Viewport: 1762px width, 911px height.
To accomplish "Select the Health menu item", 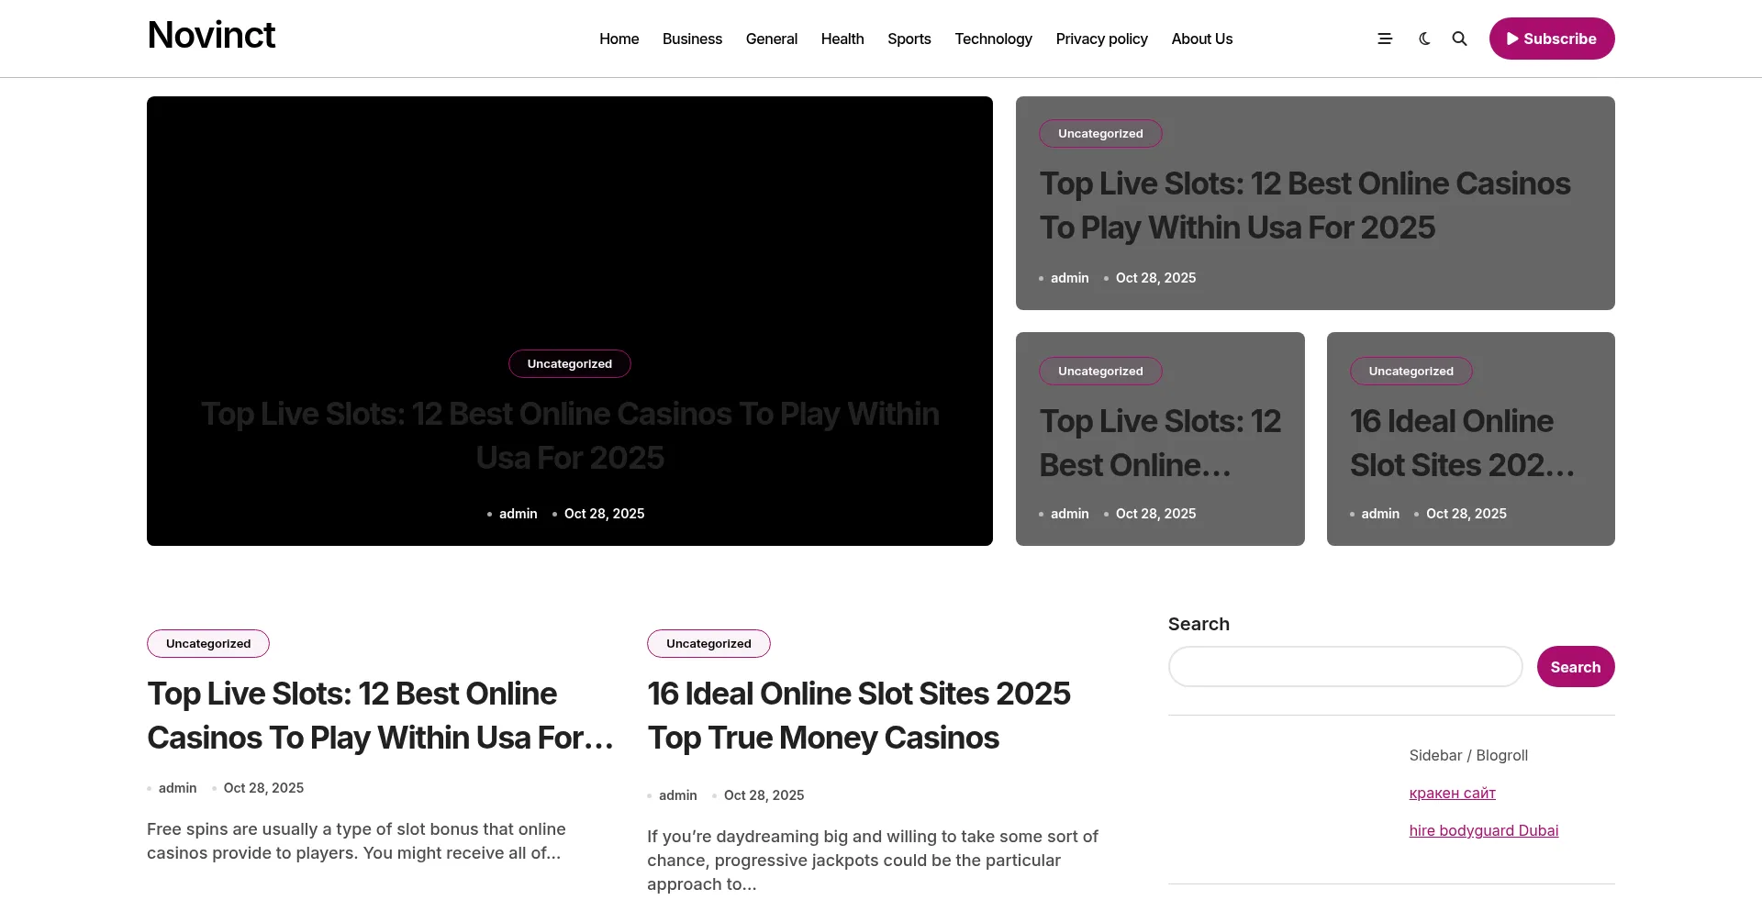I will [842, 39].
